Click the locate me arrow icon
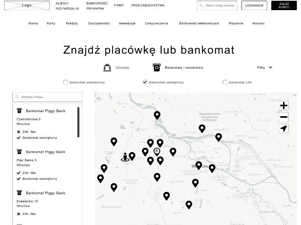The image size is (301, 225). (x=284, y=129)
